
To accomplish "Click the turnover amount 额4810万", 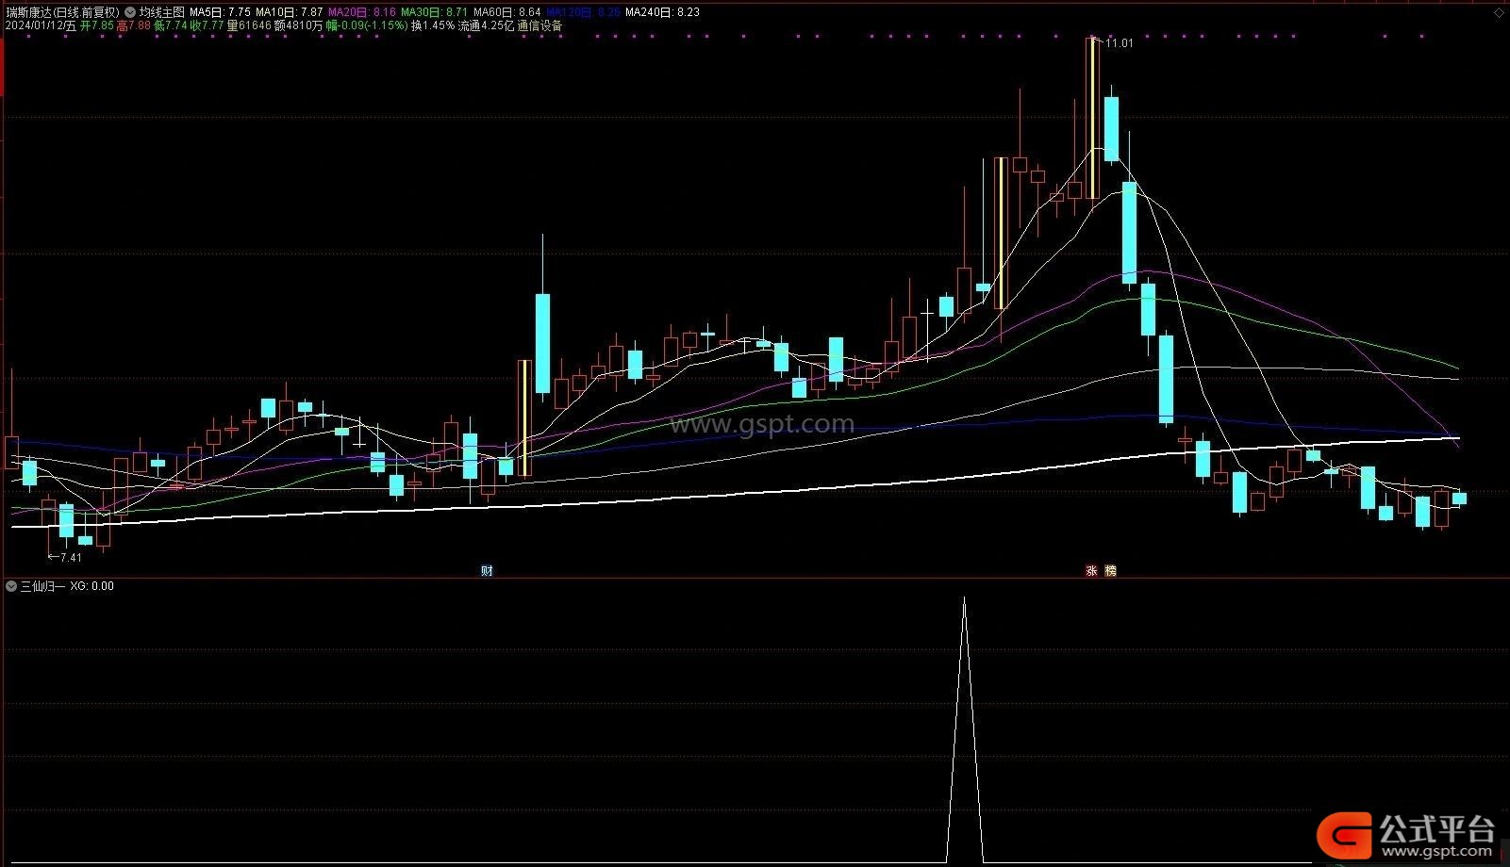I will [x=298, y=25].
